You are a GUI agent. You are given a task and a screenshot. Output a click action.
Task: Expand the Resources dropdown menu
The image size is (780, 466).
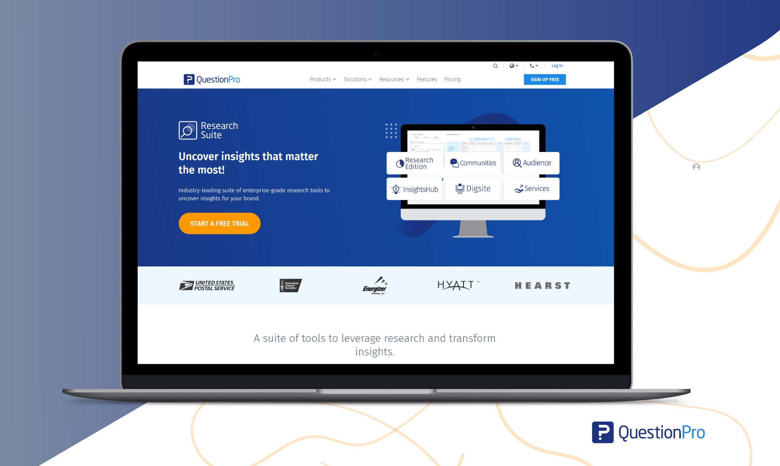(x=394, y=79)
